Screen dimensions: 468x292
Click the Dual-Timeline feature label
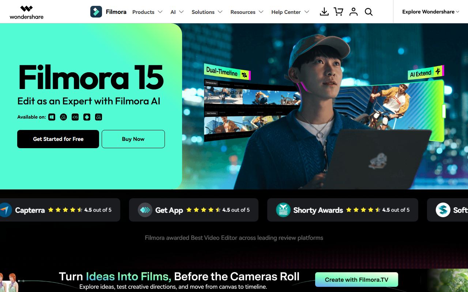click(x=227, y=72)
